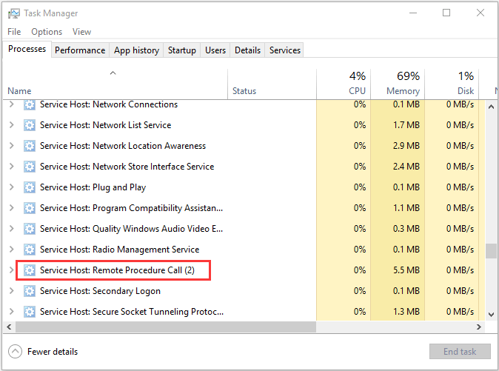Select the Plug and Play service gear icon

[x=30, y=187]
